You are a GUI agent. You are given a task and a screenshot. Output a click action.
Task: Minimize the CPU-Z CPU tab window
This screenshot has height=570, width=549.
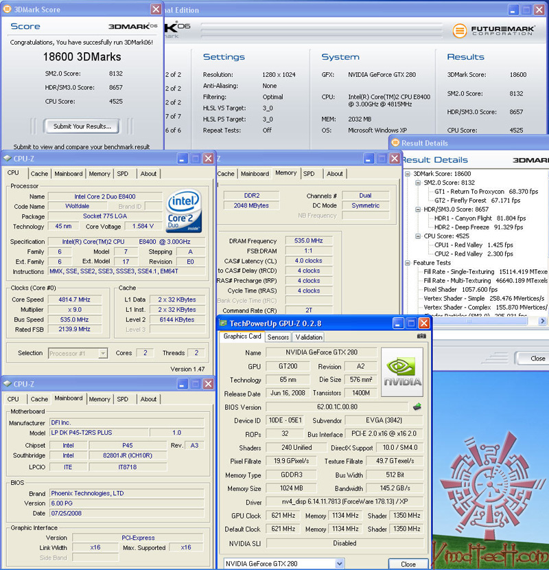(183, 159)
